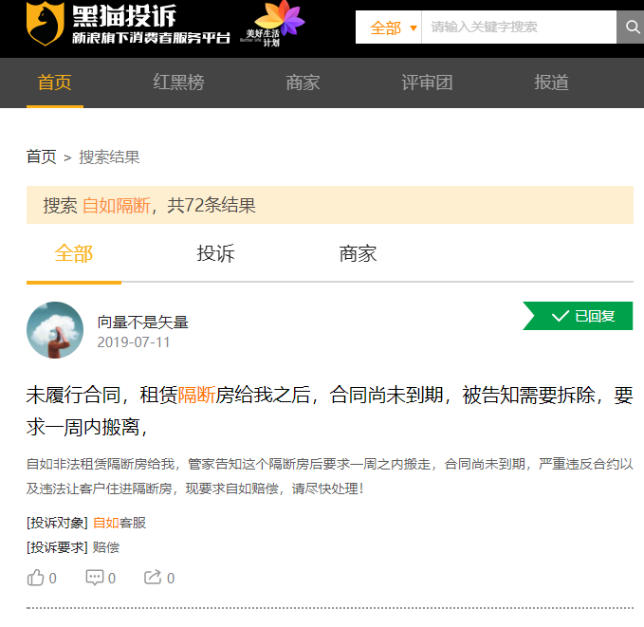Click the date 2019-07-11
Viewport: 644px width, 627px height.
click(x=134, y=342)
